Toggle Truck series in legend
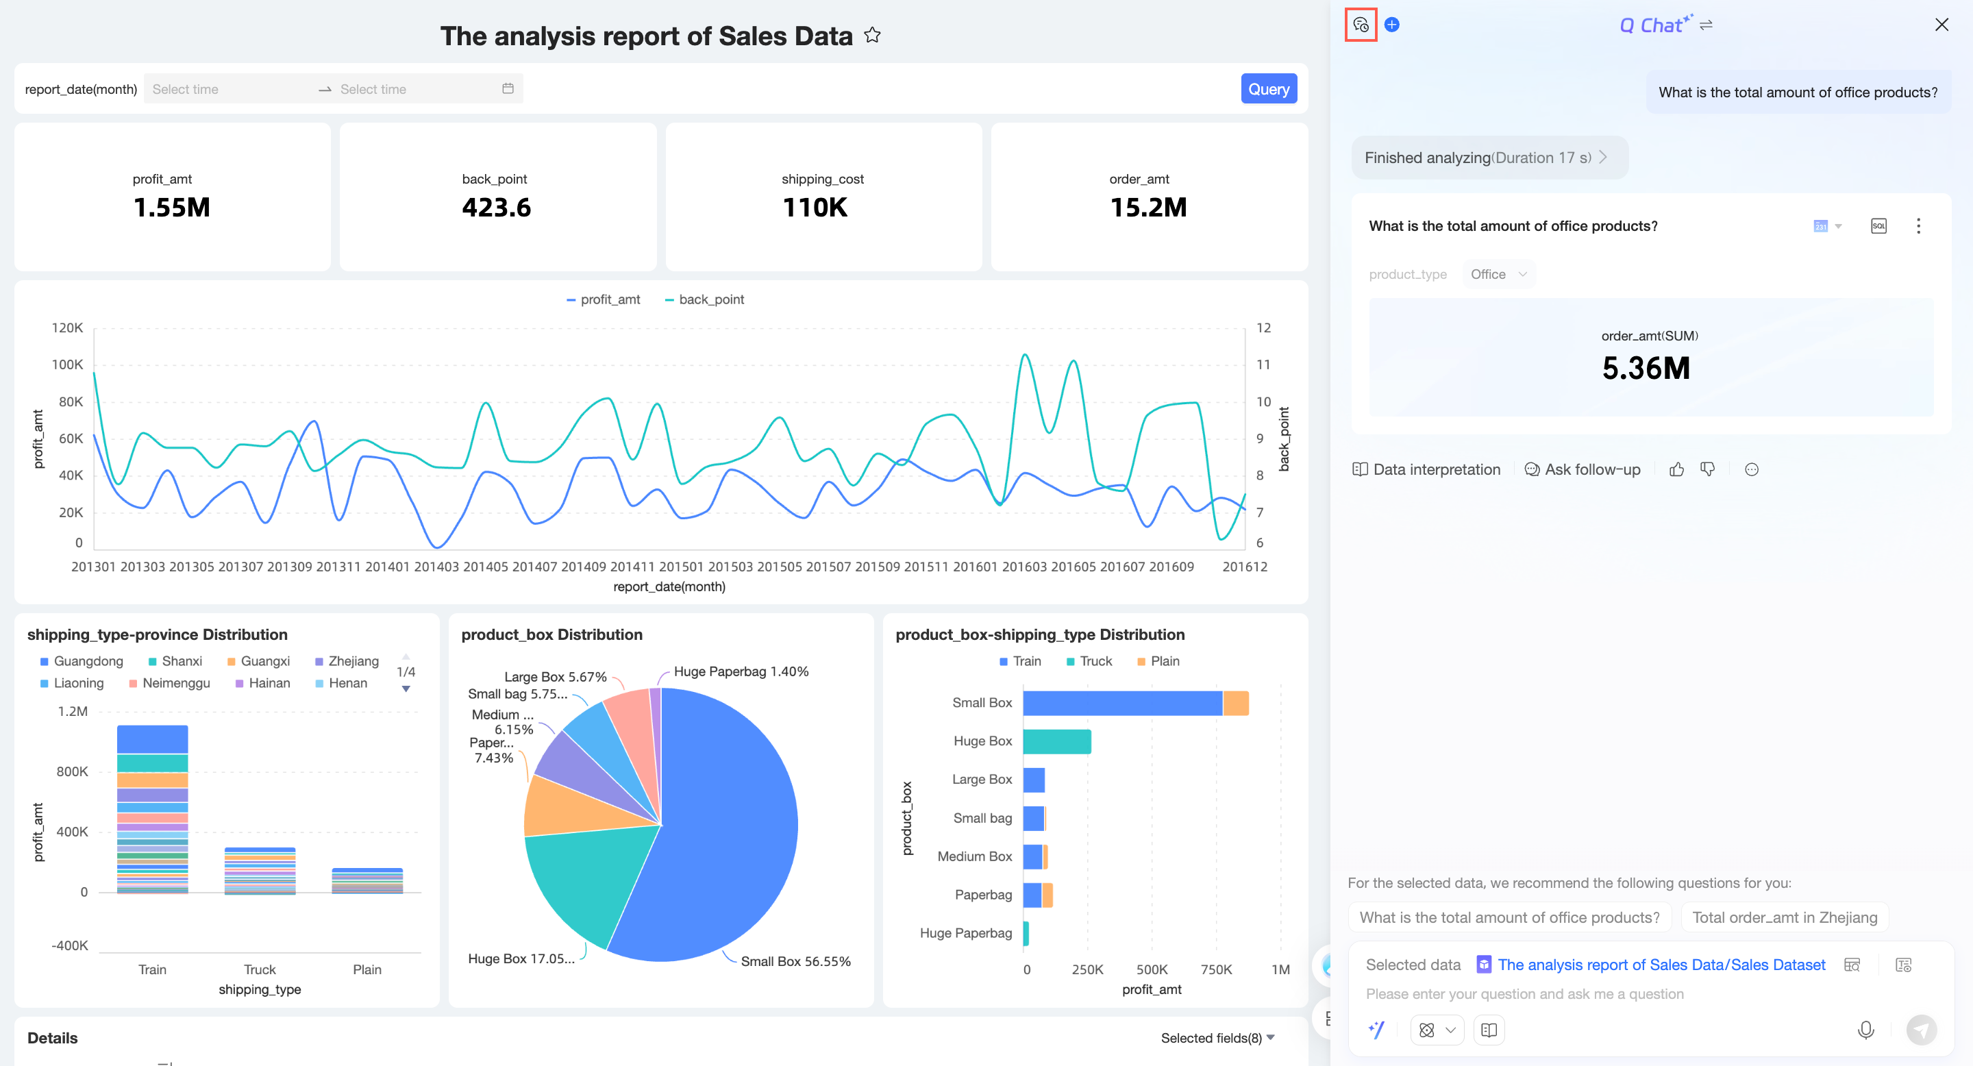The image size is (1973, 1066). pos(1089,661)
